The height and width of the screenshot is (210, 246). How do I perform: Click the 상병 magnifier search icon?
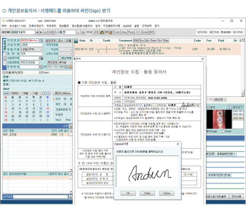click(x=70, y=126)
